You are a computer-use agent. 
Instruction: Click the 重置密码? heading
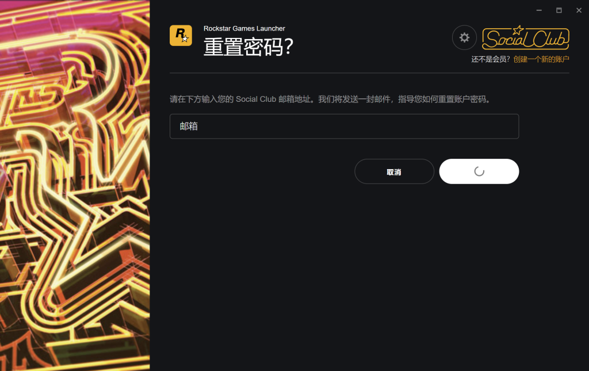[x=248, y=47]
